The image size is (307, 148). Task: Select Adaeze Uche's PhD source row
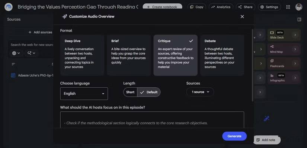click(x=32, y=75)
